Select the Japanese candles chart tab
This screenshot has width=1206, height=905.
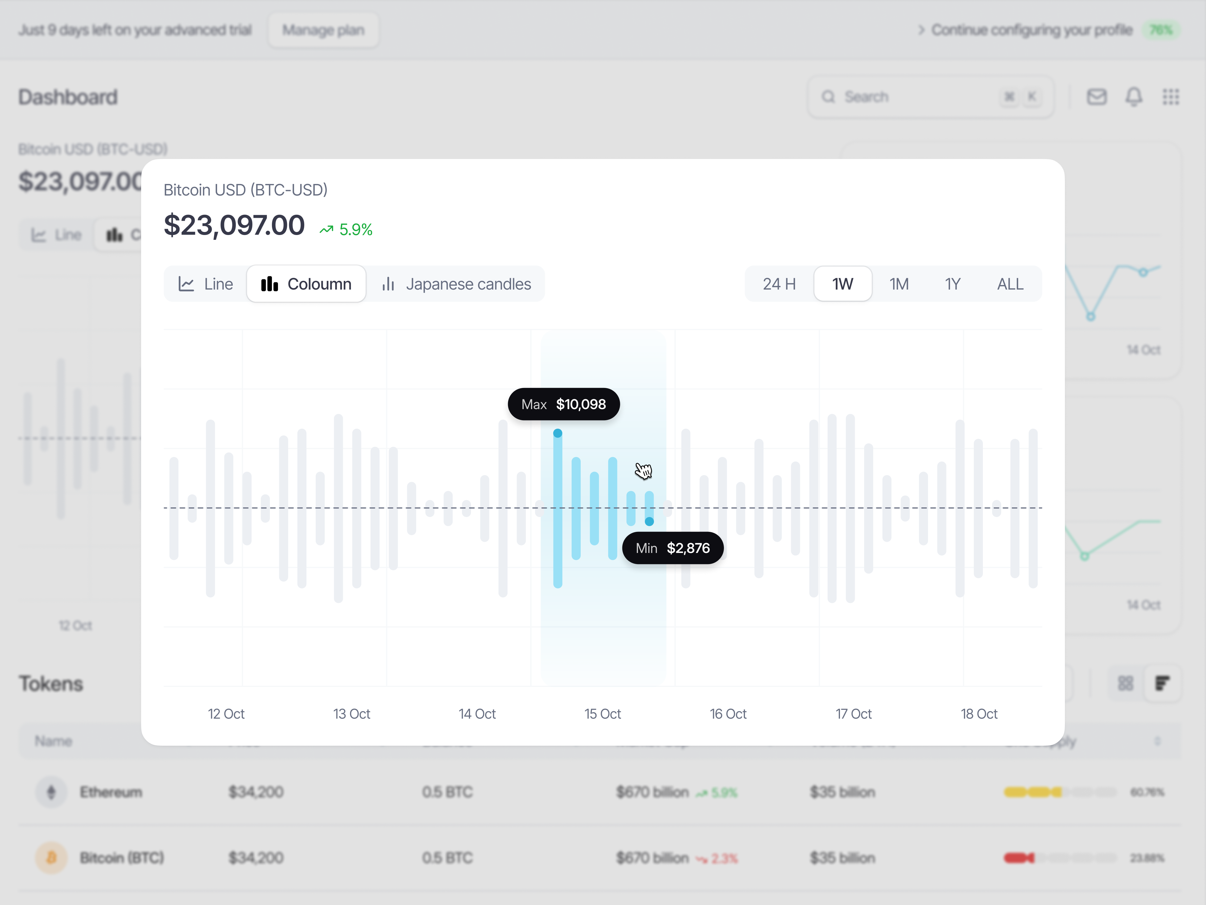(456, 284)
